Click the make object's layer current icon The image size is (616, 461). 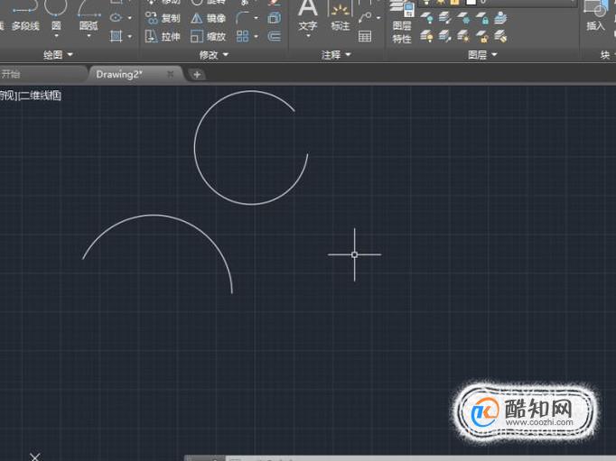pos(500,18)
